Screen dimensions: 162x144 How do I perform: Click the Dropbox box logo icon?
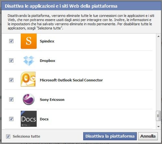click(29, 61)
